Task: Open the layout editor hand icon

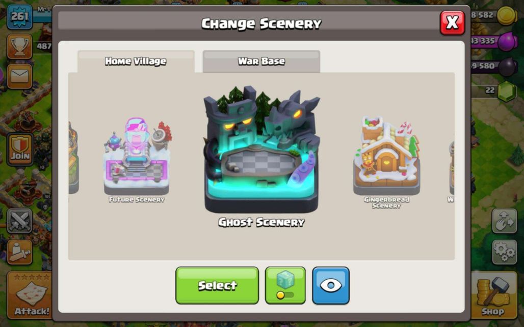Action: [504, 221]
